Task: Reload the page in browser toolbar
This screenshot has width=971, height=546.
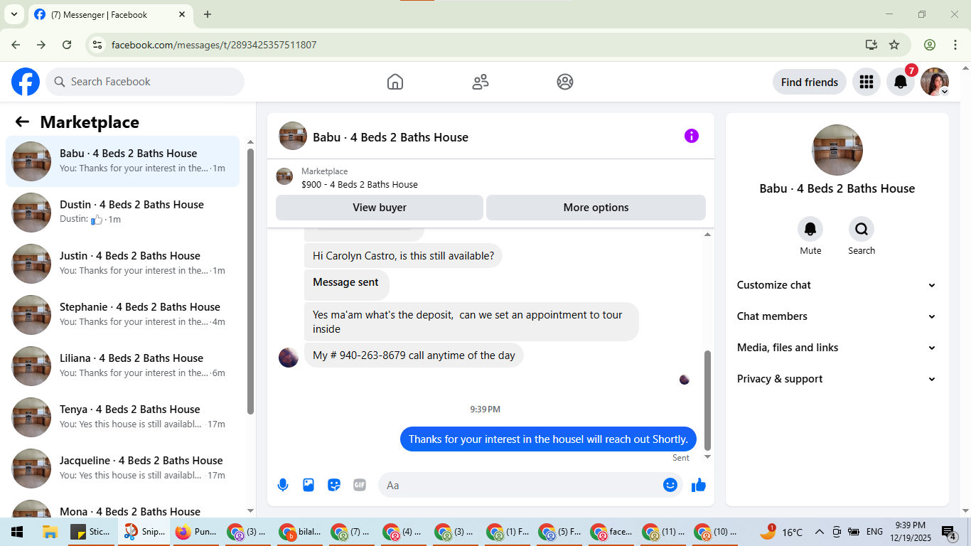Action: [x=67, y=45]
